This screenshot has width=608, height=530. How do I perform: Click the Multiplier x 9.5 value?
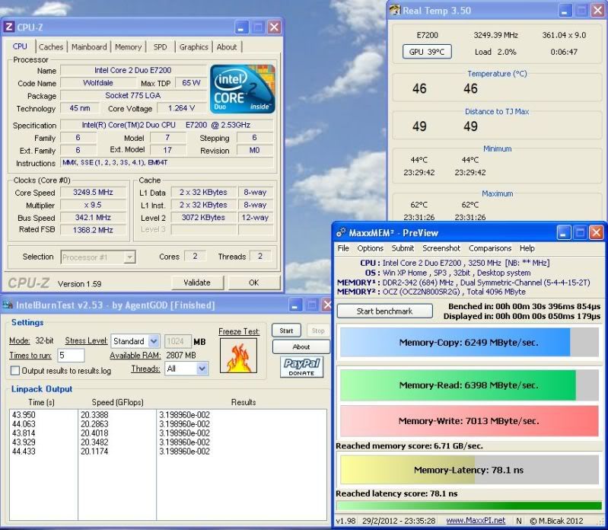point(93,205)
